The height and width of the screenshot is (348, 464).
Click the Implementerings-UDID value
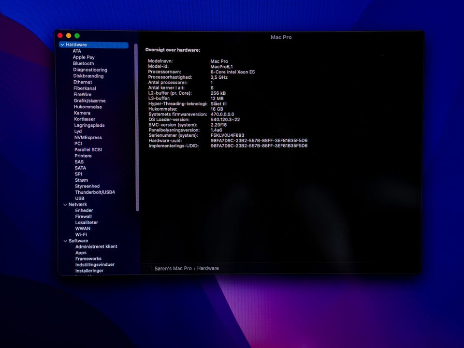tap(259, 146)
